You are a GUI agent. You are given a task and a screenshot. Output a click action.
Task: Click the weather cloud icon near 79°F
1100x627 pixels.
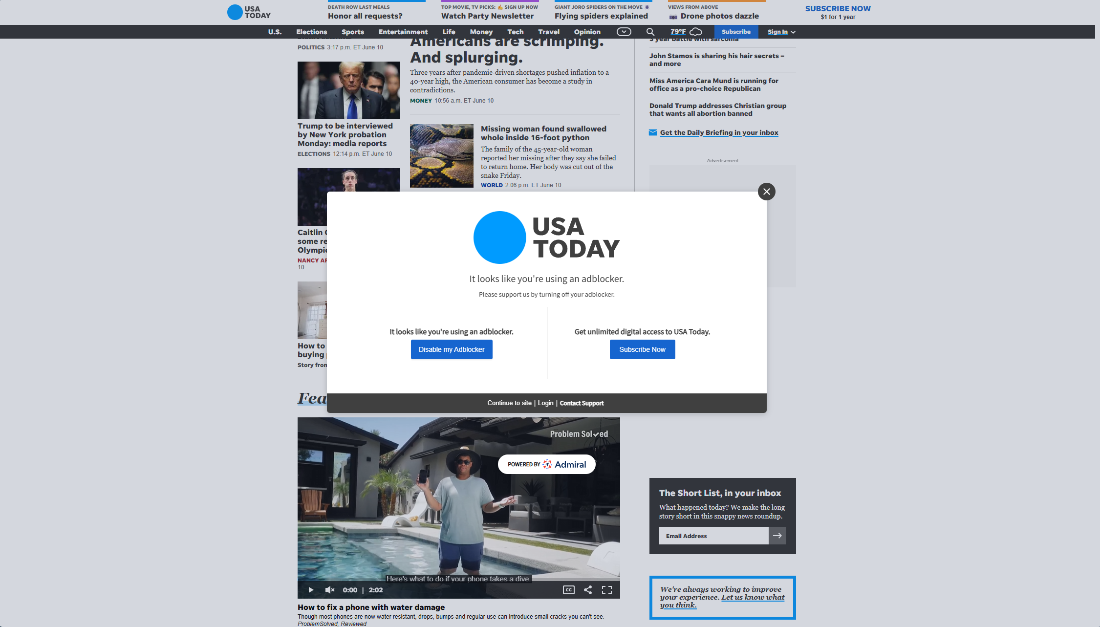696,32
